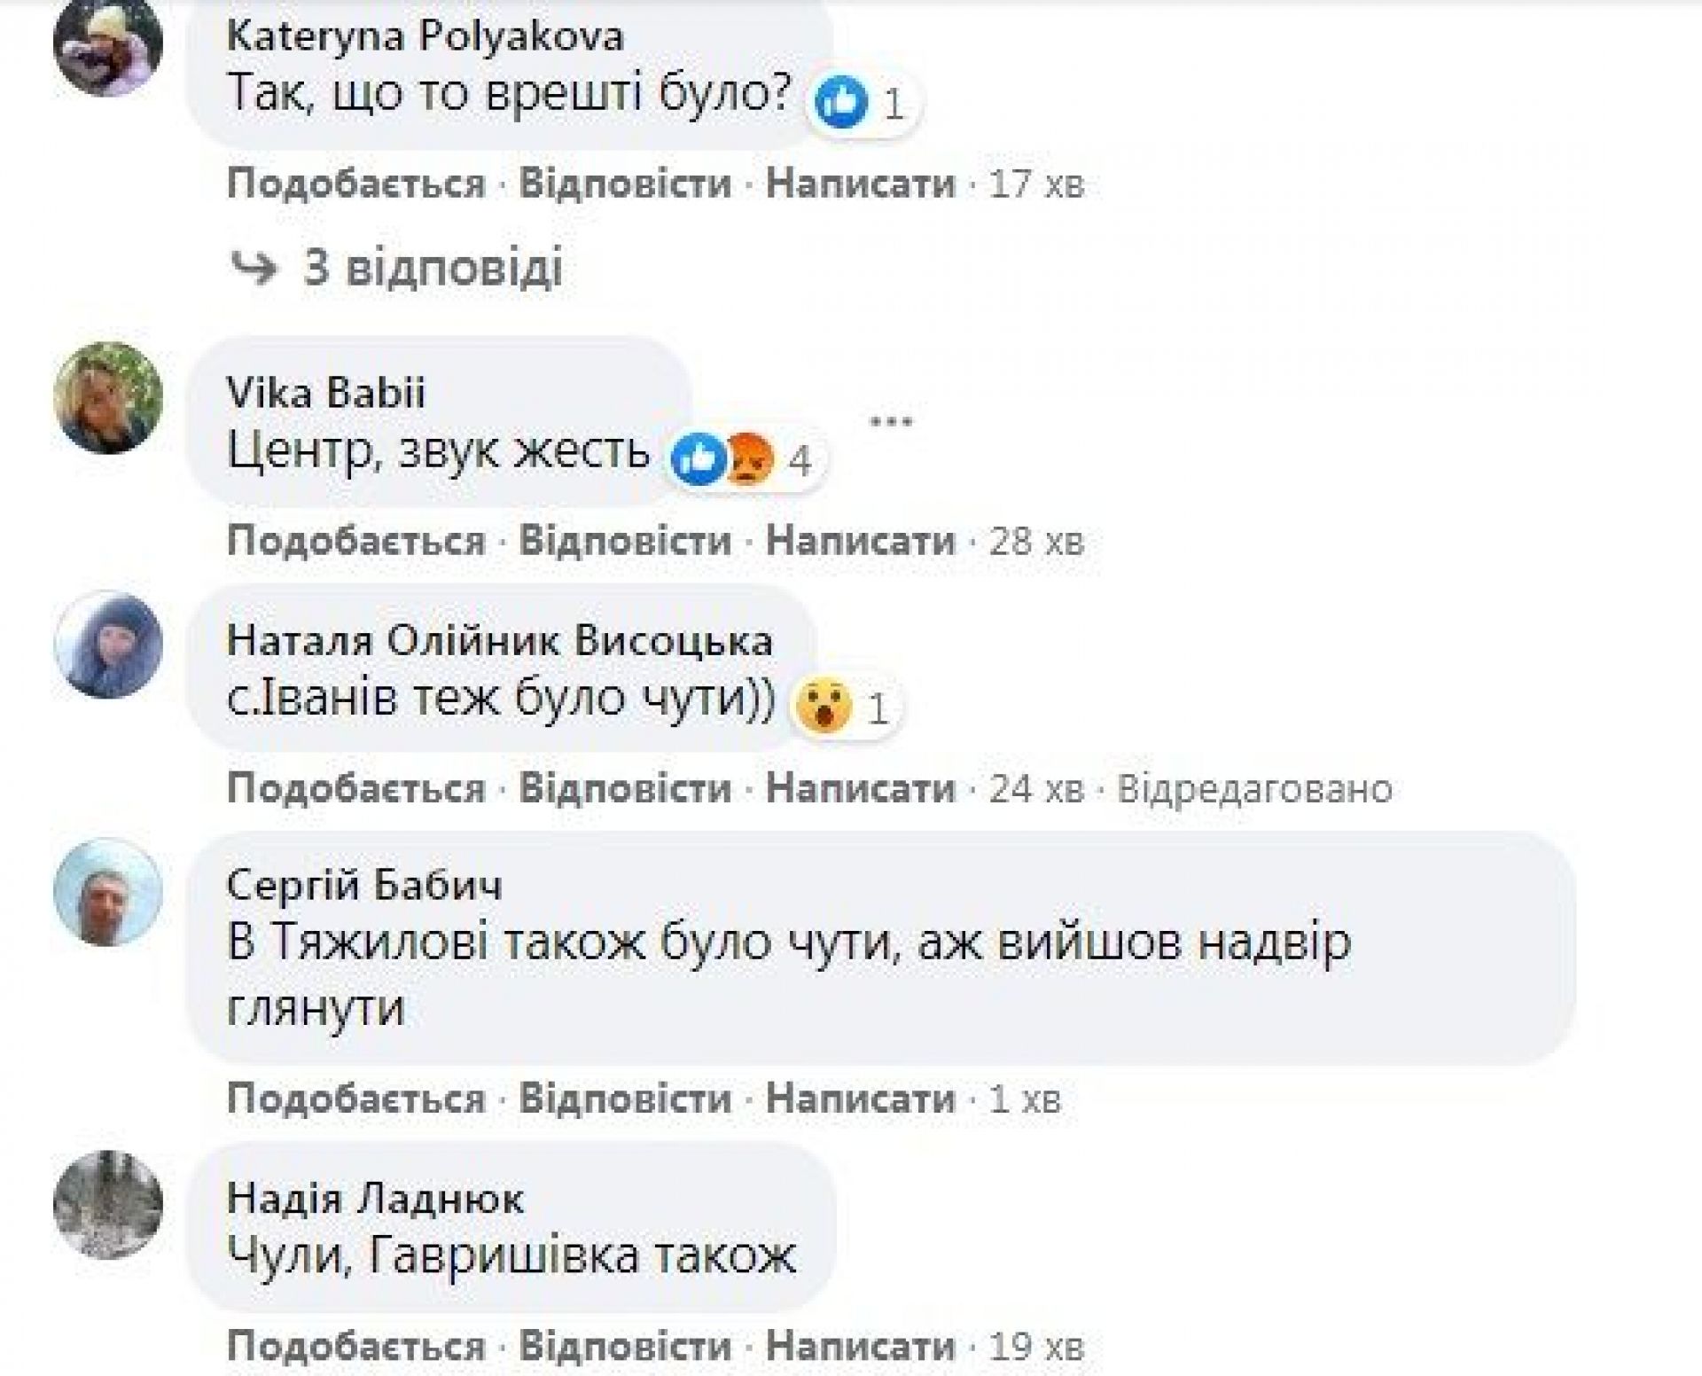Click the 28 хв timestamp on Vika's comment
Screen dimensions: 1702x1376
[1036, 541]
